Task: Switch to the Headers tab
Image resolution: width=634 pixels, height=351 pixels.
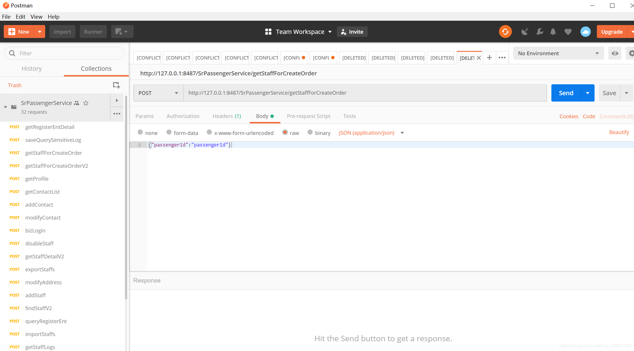Action: (x=227, y=116)
